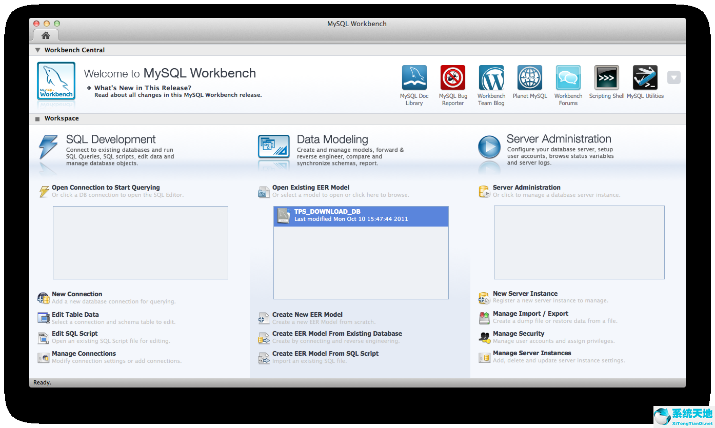Image resolution: width=715 pixels, height=428 pixels.
Task: Go to the Workbench Forums
Action: click(568, 77)
